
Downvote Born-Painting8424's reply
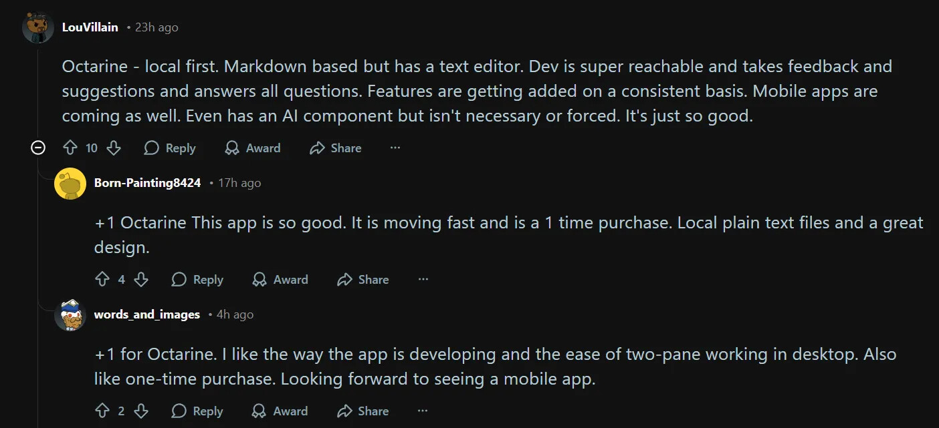point(141,280)
